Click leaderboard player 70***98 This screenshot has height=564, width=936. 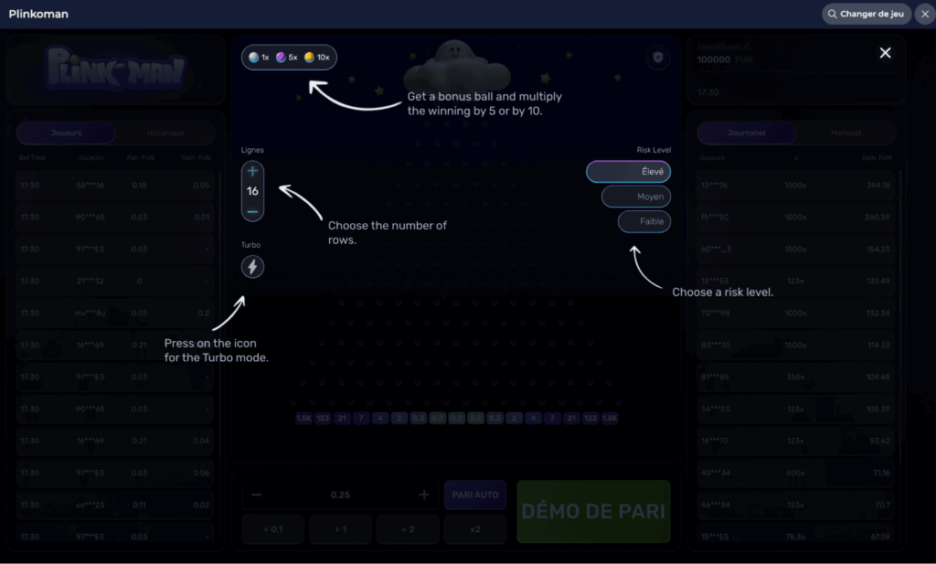click(x=715, y=313)
